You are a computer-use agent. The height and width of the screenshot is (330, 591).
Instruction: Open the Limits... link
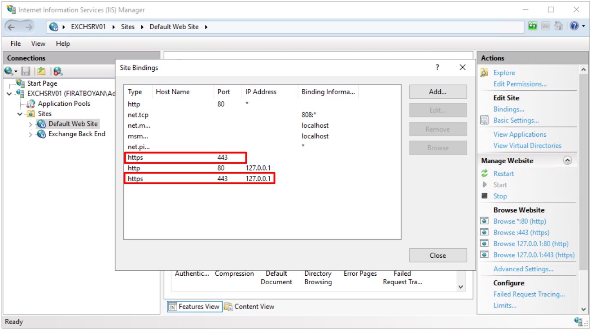click(x=505, y=305)
